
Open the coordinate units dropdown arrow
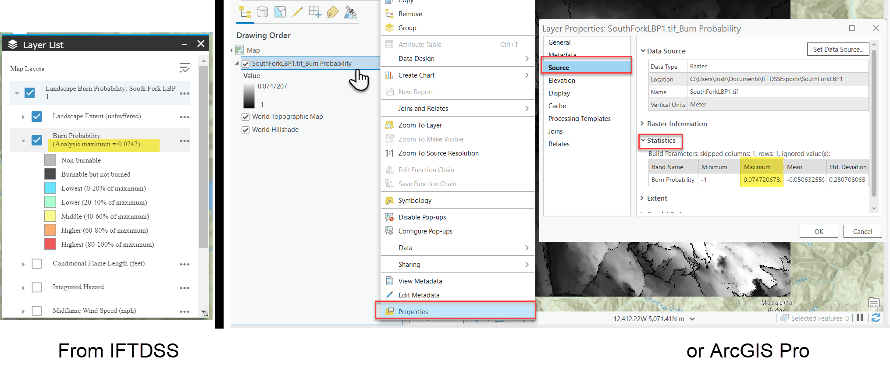click(x=692, y=319)
